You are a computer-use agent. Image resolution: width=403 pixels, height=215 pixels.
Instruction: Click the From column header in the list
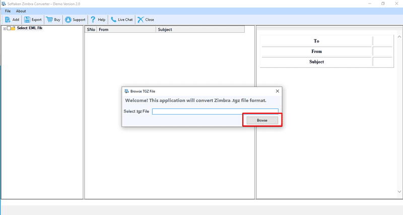point(126,30)
